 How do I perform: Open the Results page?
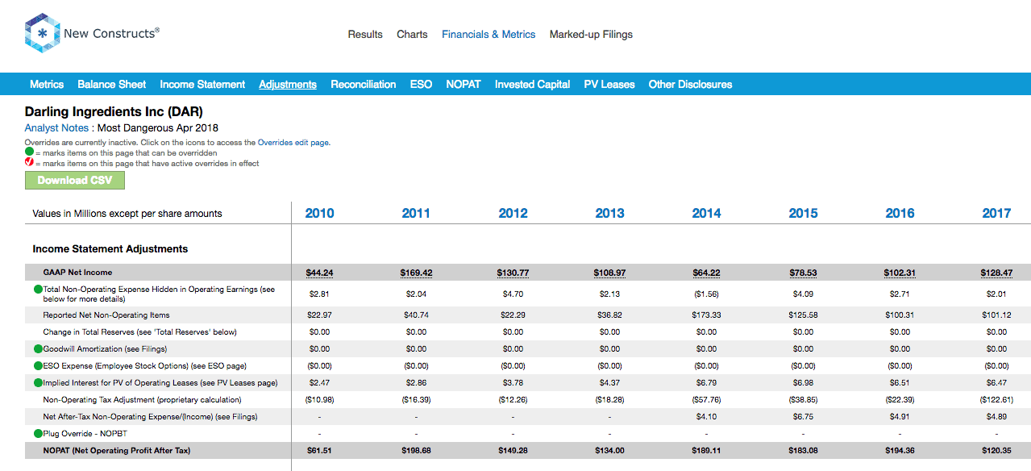pyautogui.click(x=365, y=35)
